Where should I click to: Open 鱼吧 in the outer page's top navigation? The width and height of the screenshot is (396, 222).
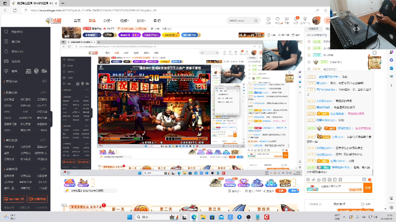pyautogui.click(x=157, y=21)
